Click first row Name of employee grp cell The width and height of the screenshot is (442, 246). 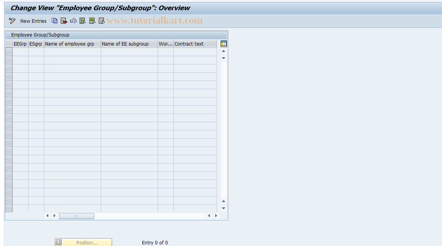coord(73,52)
